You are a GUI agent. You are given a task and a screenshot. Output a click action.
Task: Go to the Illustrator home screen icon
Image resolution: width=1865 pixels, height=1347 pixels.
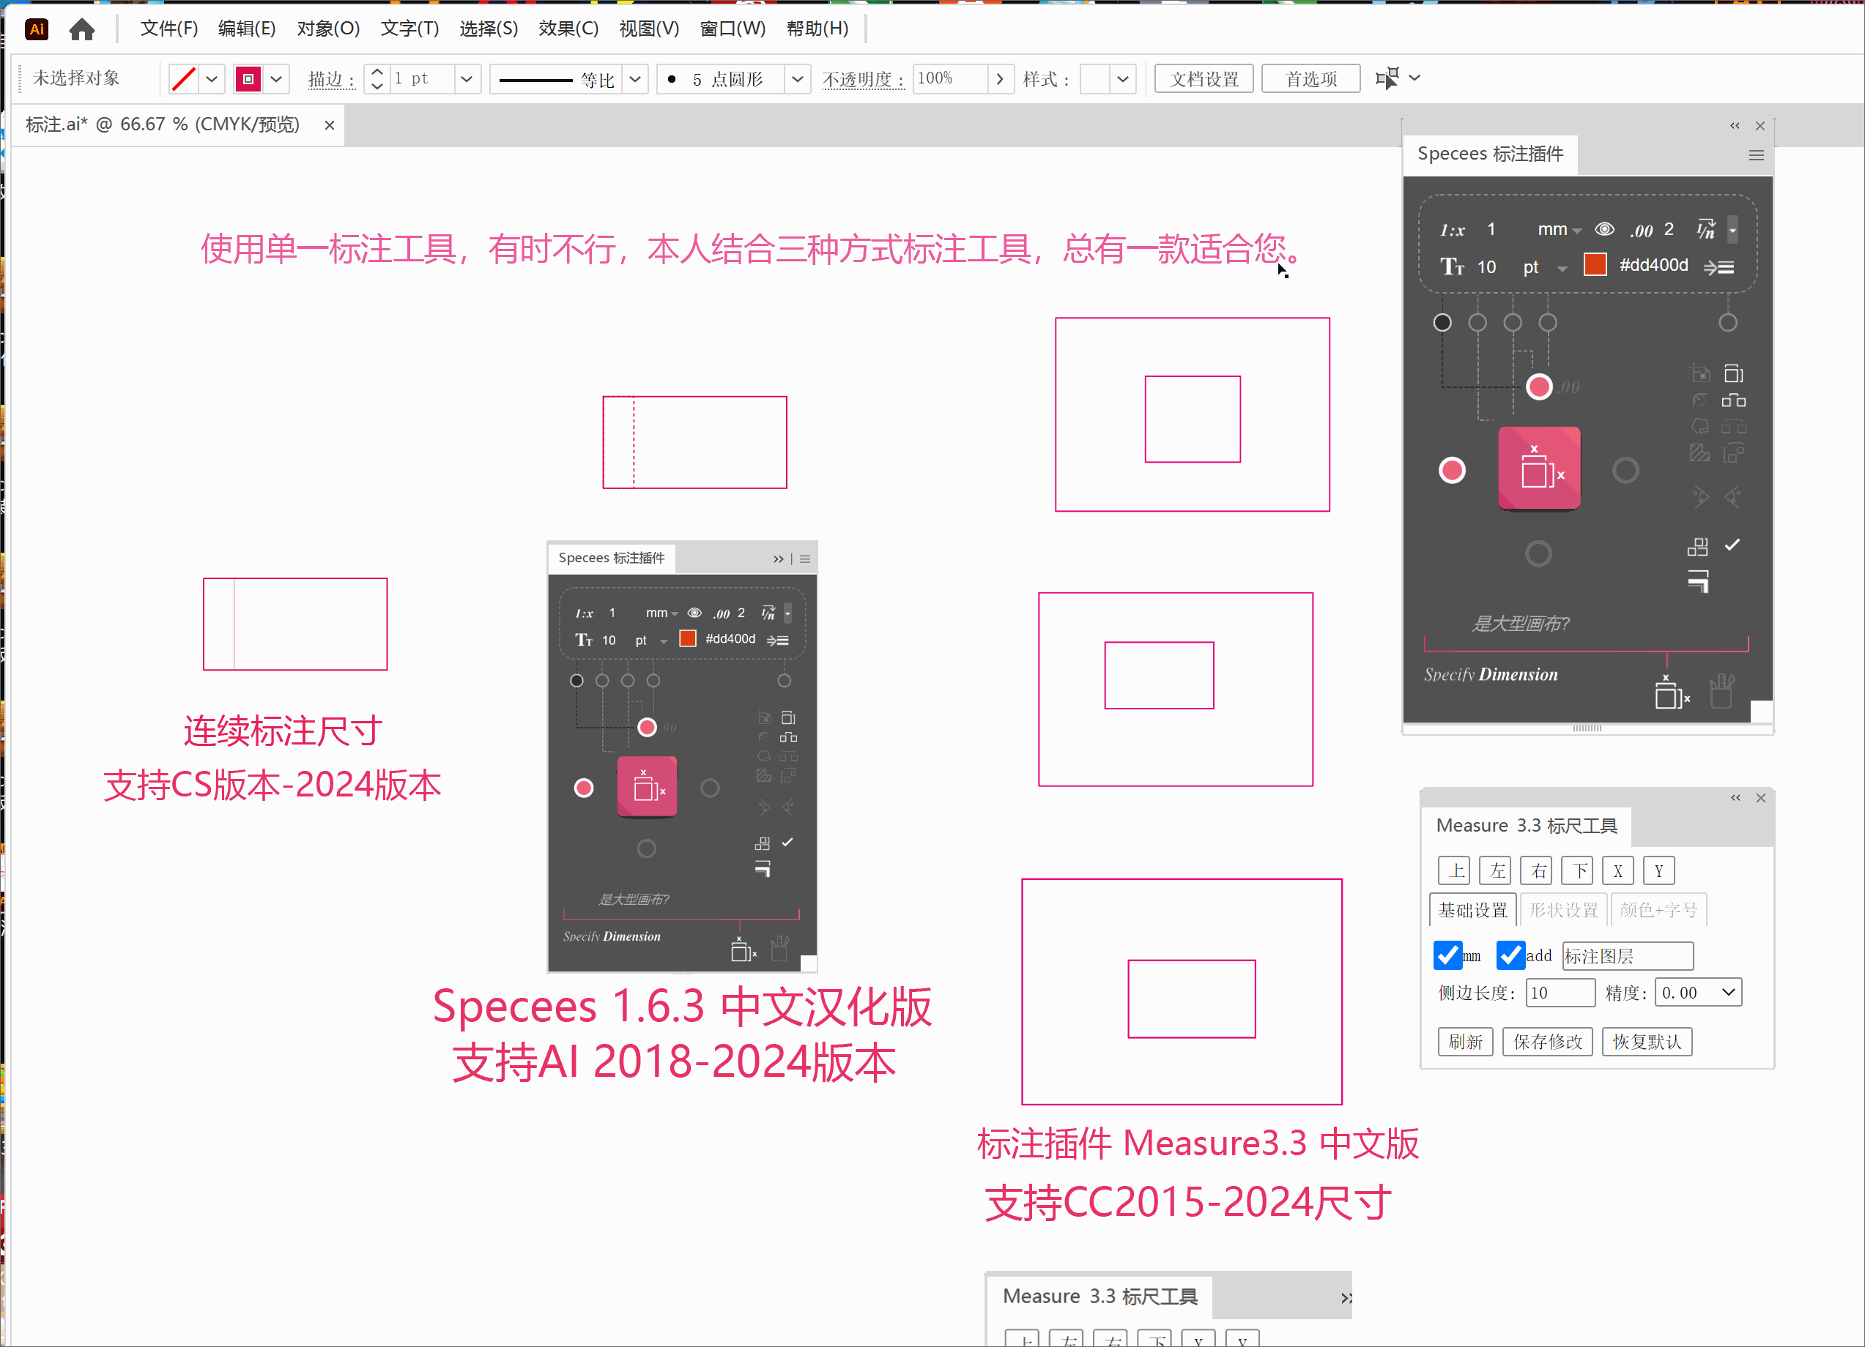81,29
